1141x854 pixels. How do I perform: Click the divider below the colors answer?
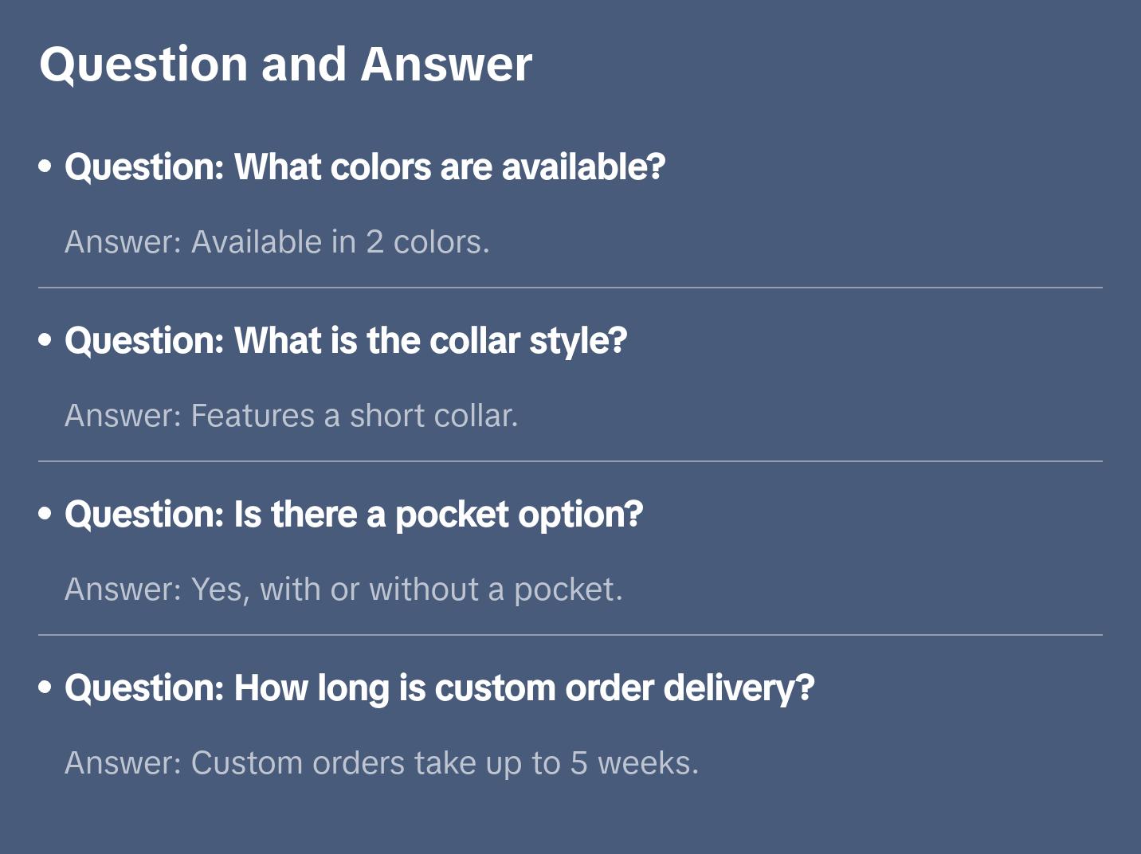pyautogui.click(x=570, y=288)
